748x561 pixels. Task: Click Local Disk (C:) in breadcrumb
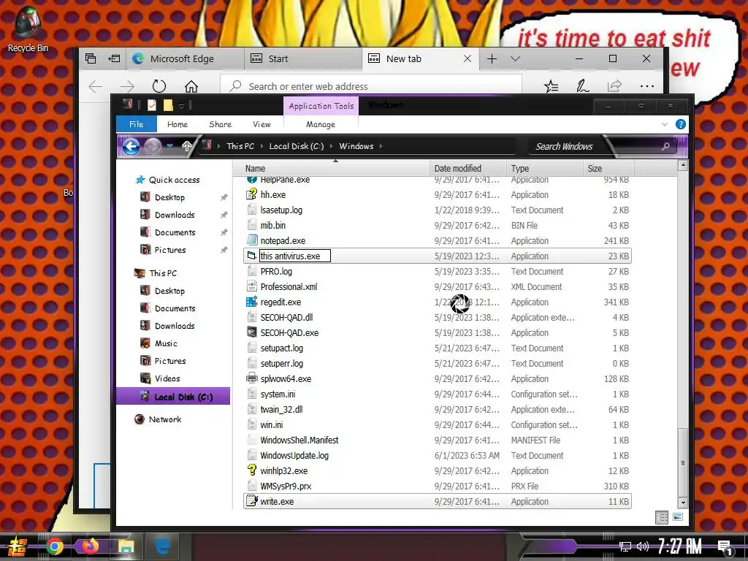(297, 146)
